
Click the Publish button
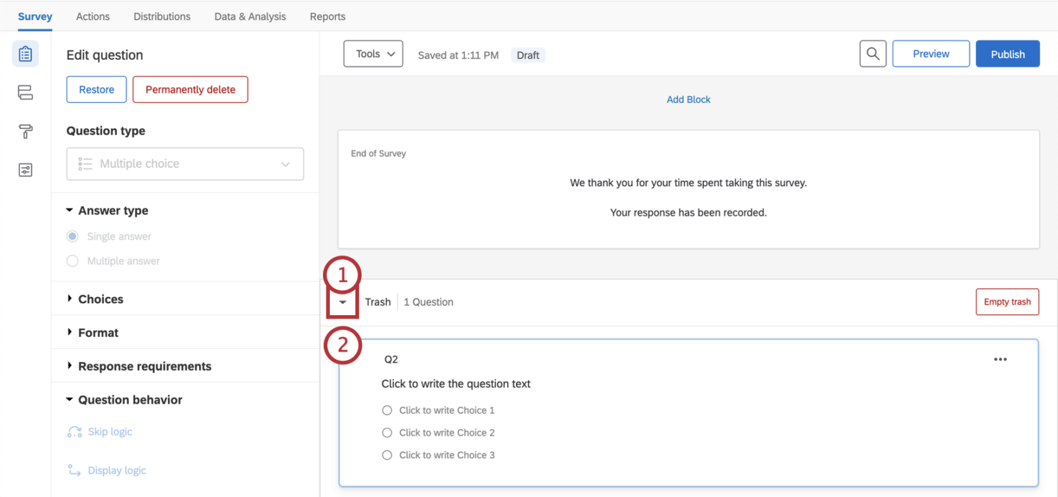(x=1007, y=53)
